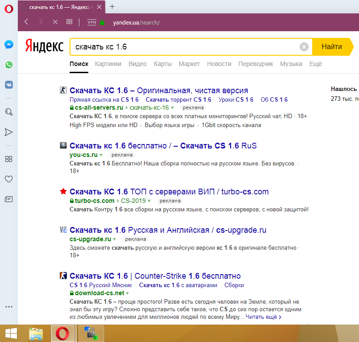Open 'Уроки CS 1.6' sitelink
Screen dimensions: 359x342
[236, 100]
